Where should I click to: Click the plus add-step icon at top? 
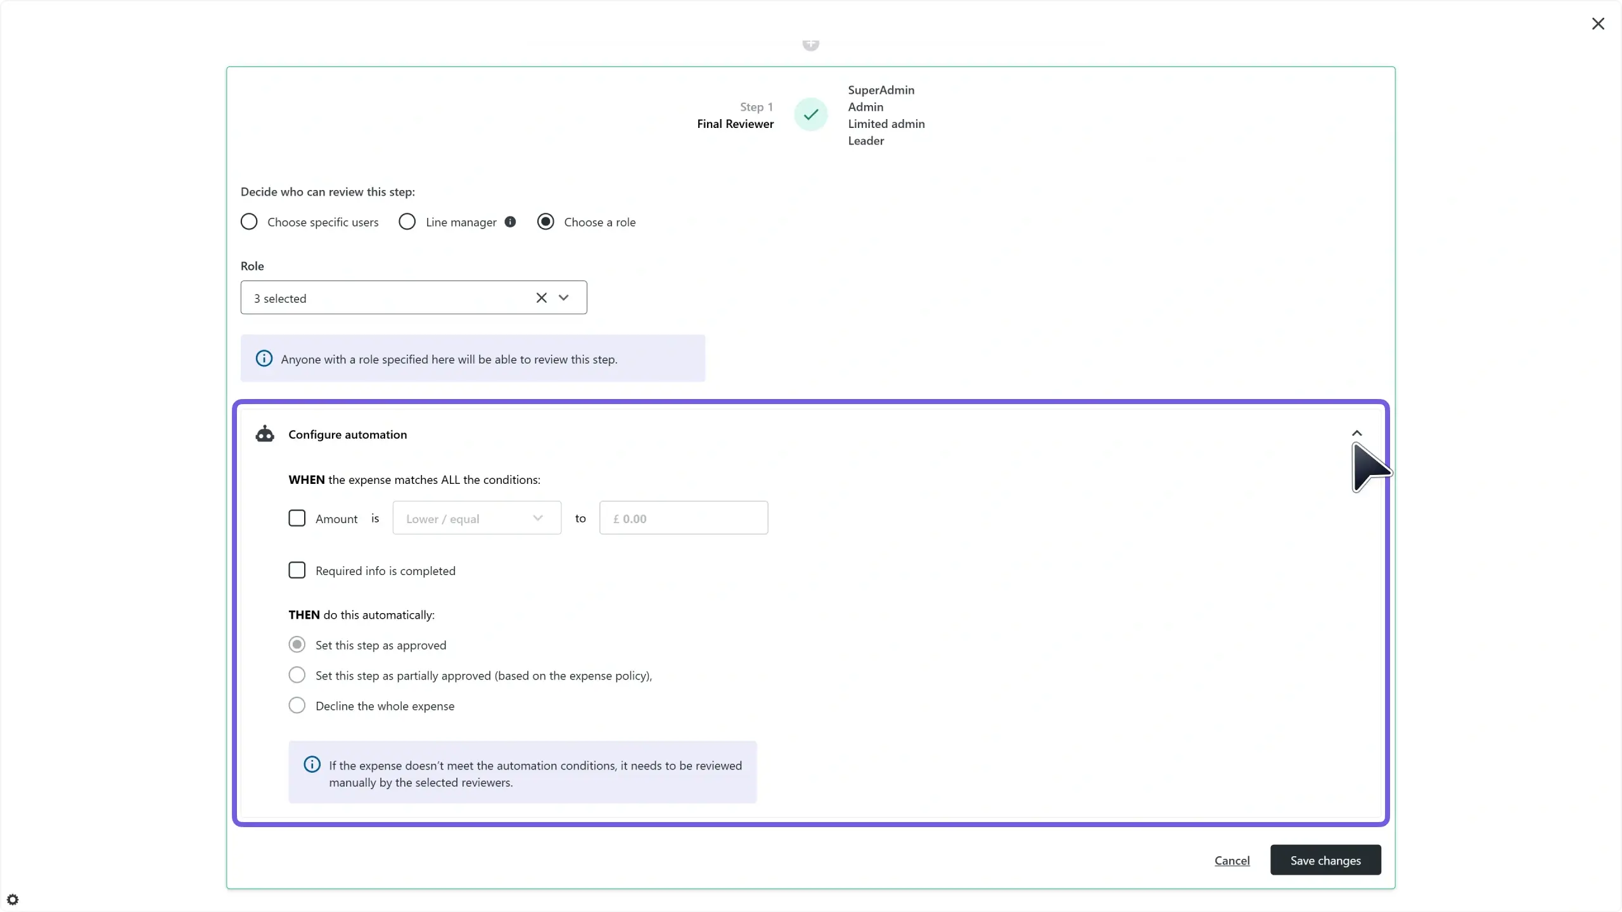tap(811, 44)
